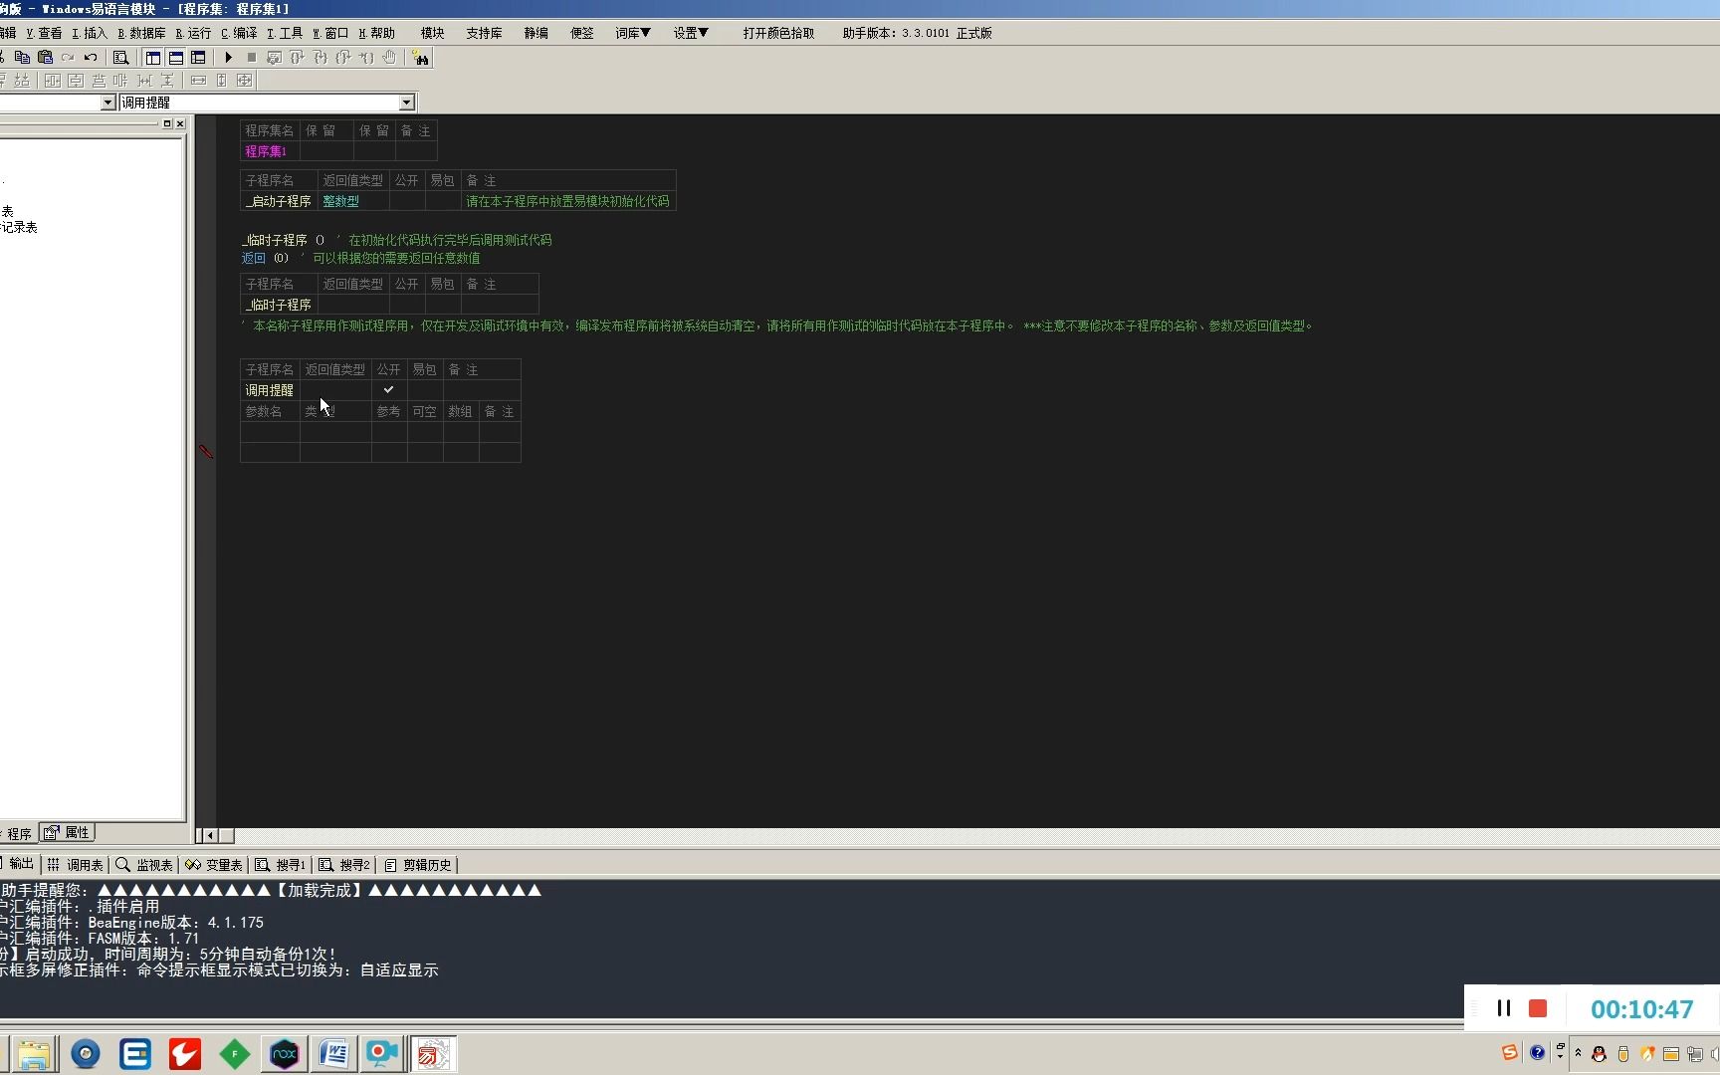Open the 数据库 menu
This screenshot has width=1720, height=1075.
click(x=141, y=33)
